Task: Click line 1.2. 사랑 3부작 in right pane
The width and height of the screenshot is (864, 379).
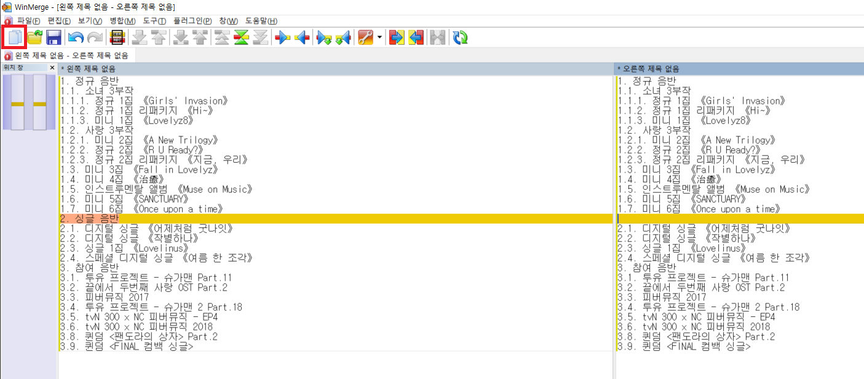Action: click(654, 130)
